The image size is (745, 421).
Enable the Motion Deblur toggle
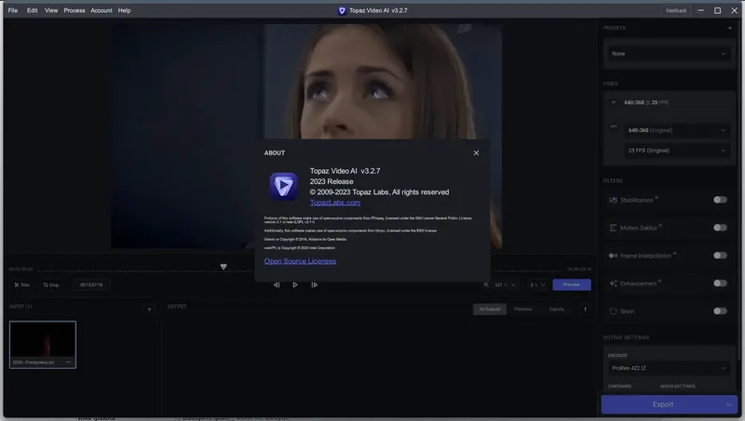(720, 228)
